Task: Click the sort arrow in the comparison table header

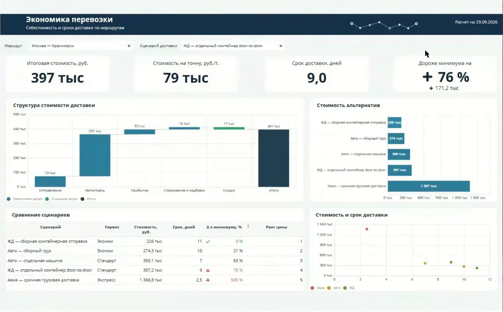Action: (248, 227)
